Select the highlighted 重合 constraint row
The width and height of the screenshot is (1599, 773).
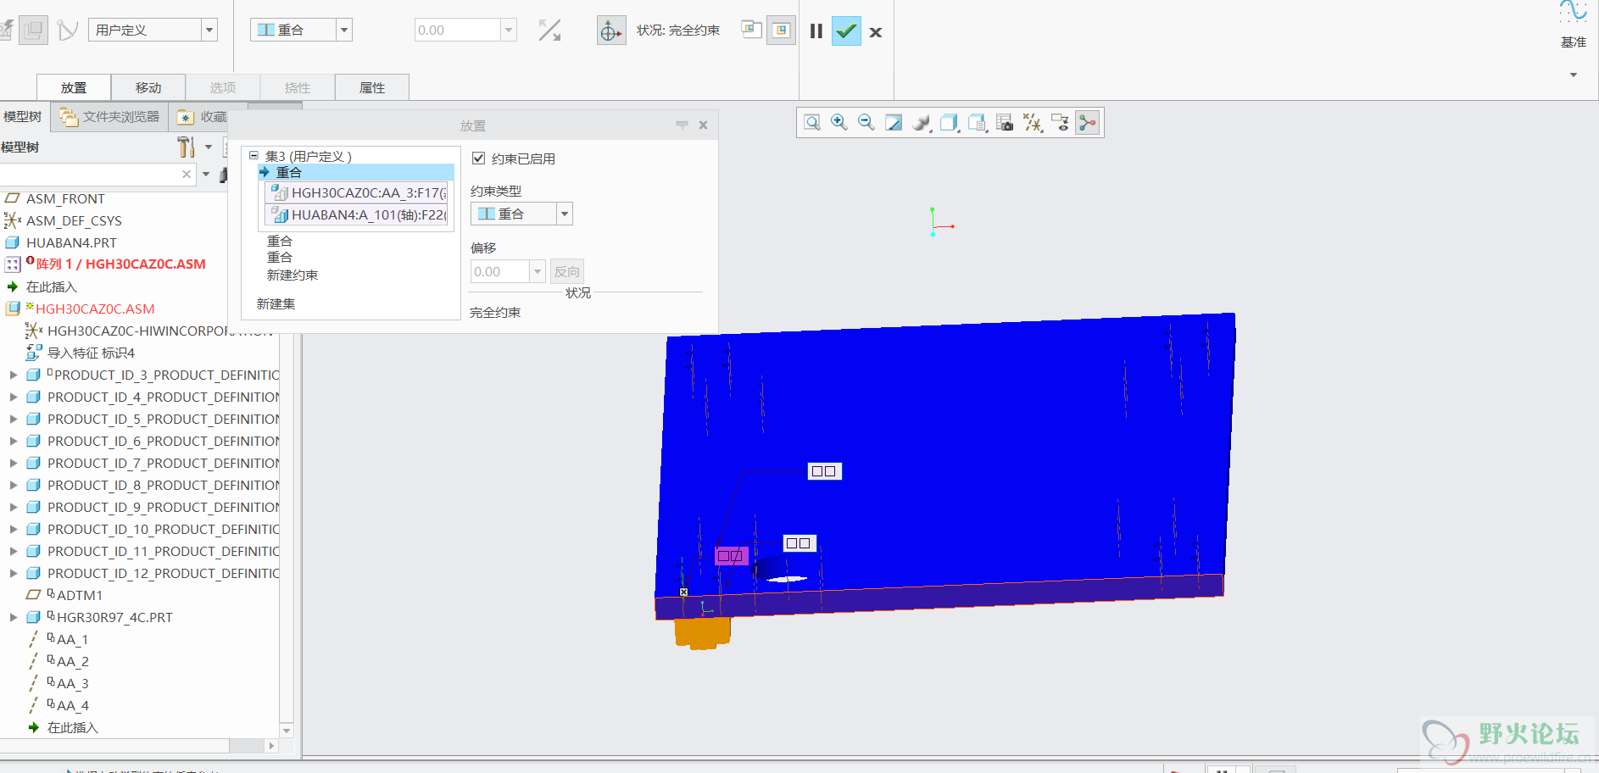[356, 172]
